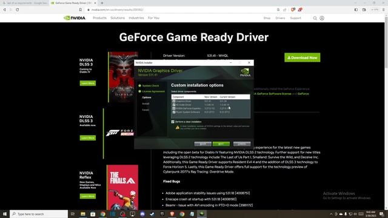Click the browser back arrow
The image size is (388, 218).
tap(4, 10)
